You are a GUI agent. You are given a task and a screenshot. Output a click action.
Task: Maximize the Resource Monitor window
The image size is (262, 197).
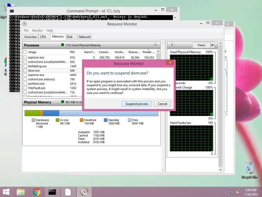tap(208, 23)
